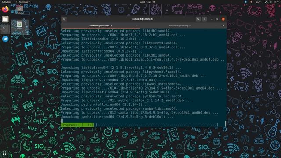The width and height of the screenshot is (281, 158).
Task: Click the green Progress 1% indicator
Action: (77, 125)
